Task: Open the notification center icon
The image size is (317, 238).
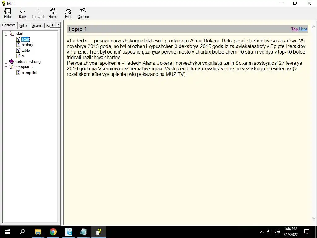Action: 307,232
